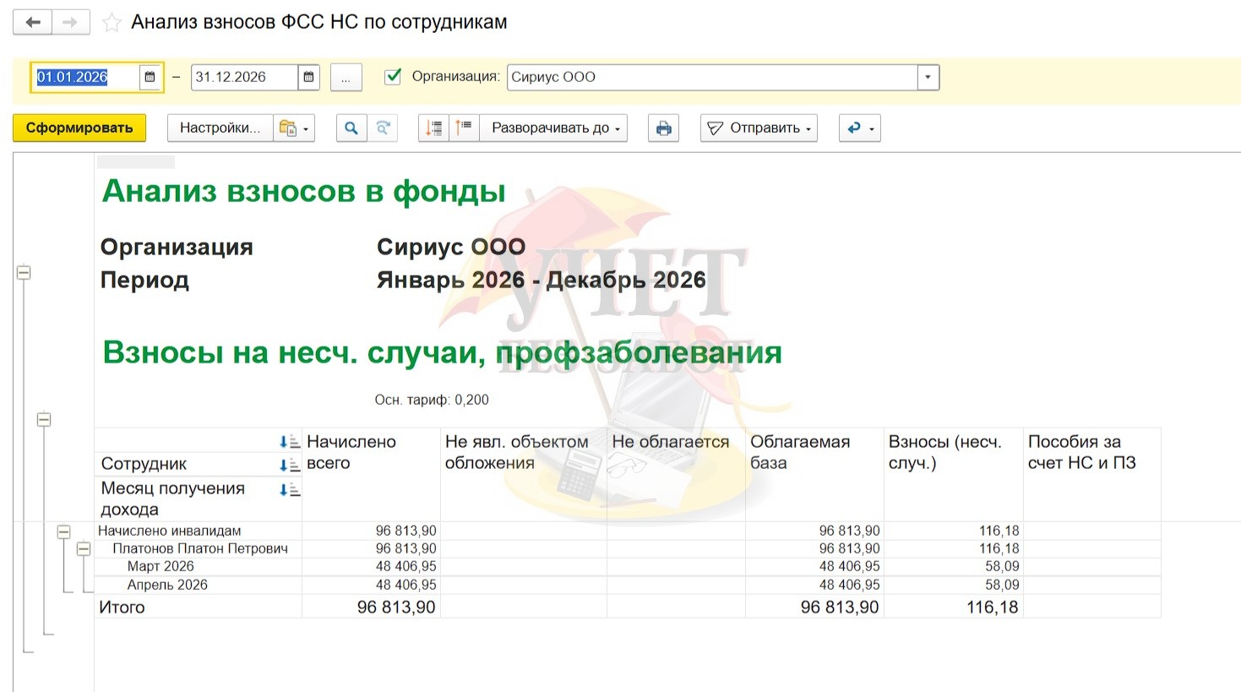Click the period selection ellipsis button
The height and width of the screenshot is (692, 1241).
pyautogui.click(x=346, y=77)
